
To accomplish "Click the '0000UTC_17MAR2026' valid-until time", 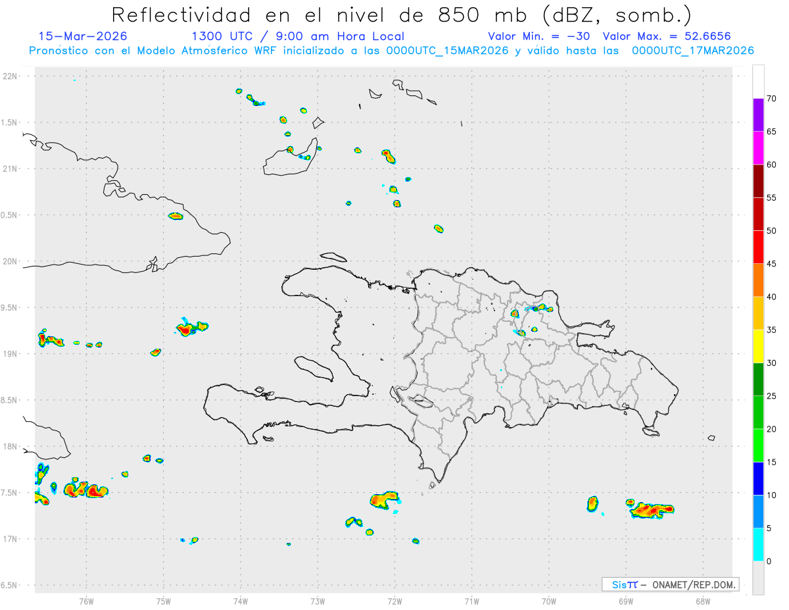I will coord(692,51).
